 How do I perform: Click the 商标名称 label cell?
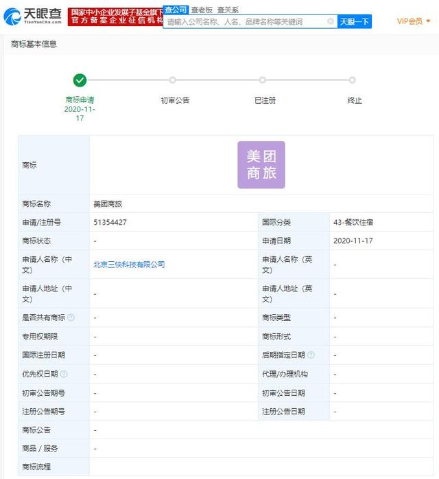click(54, 203)
